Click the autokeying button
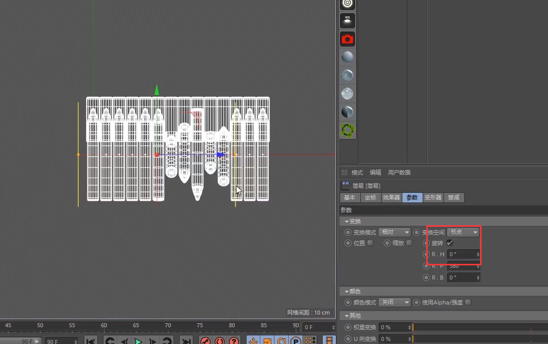The height and width of the screenshot is (344, 548). (220, 341)
